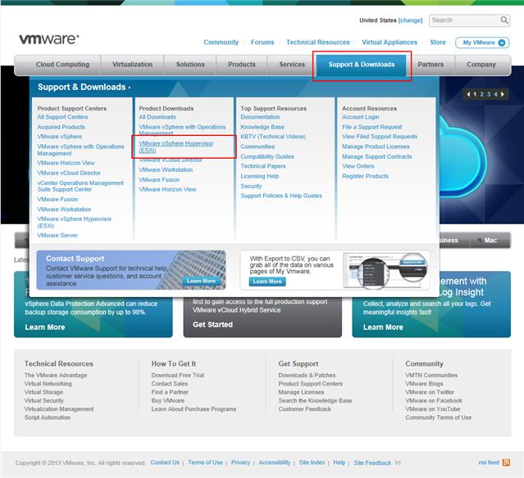Open Virtual Networking footer link
This screenshot has height=478, width=524.
48,384
